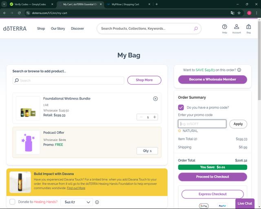
Task: Click the browser back arrow
Action: [x=4, y=13]
